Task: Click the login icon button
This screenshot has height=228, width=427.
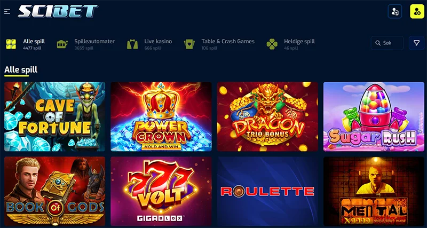Action: click(394, 11)
